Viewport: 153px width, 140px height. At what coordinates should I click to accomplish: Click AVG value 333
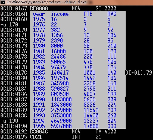coord(112,126)
